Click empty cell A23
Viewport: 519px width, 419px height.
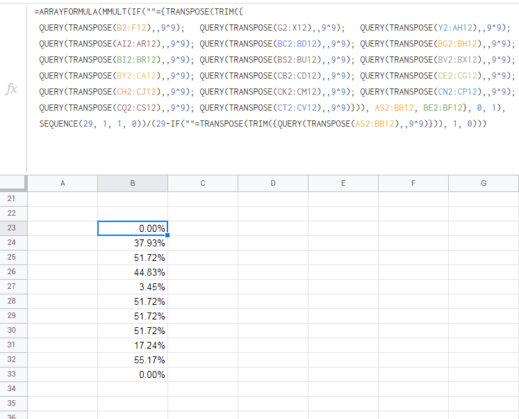[63, 228]
